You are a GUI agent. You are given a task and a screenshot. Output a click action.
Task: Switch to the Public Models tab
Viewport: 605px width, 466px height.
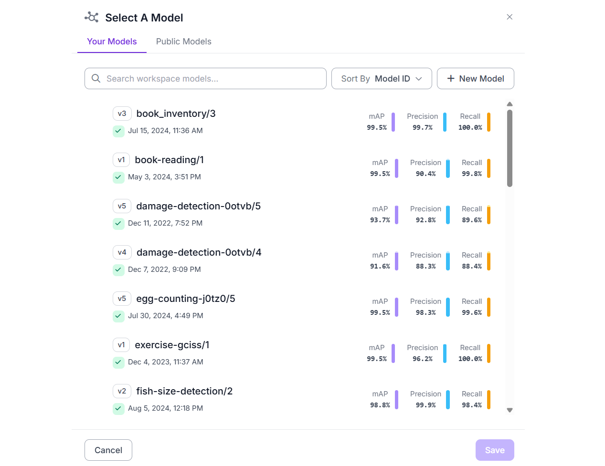(183, 41)
